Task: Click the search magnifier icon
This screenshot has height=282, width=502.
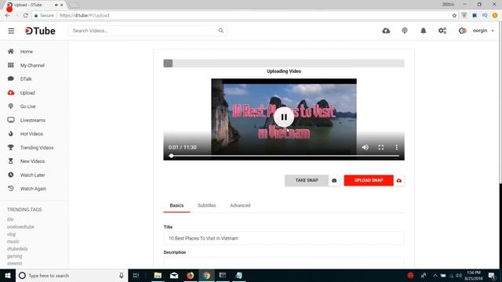Action: pyautogui.click(x=221, y=31)
